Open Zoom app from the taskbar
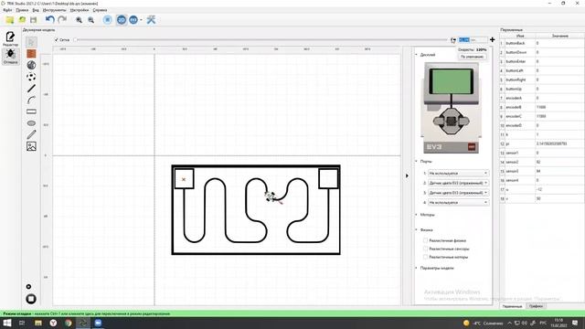The image size is (585, 329). click(x=98, y=323)
